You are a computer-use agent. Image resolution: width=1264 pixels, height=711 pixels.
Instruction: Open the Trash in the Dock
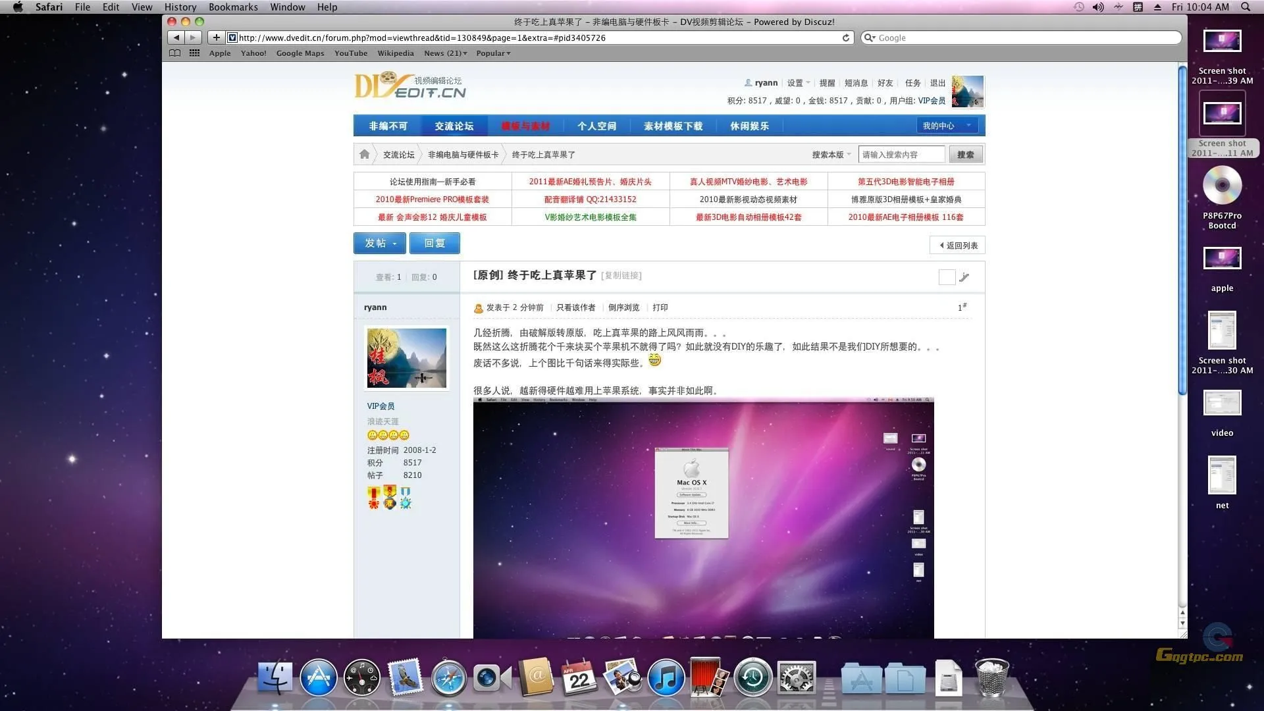coord(993,677)
